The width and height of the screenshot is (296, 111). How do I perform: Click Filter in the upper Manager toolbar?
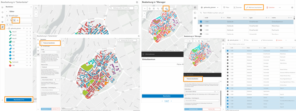[x=226, y=8]
